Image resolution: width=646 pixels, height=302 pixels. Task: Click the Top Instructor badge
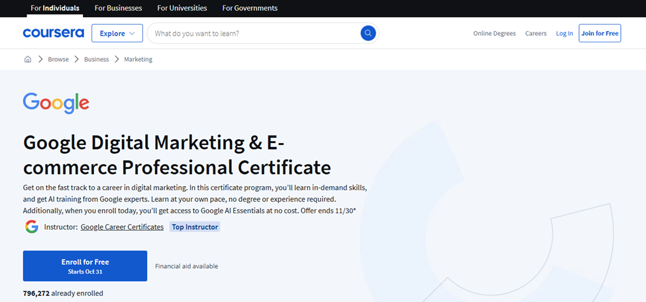[x=194, y=226]
